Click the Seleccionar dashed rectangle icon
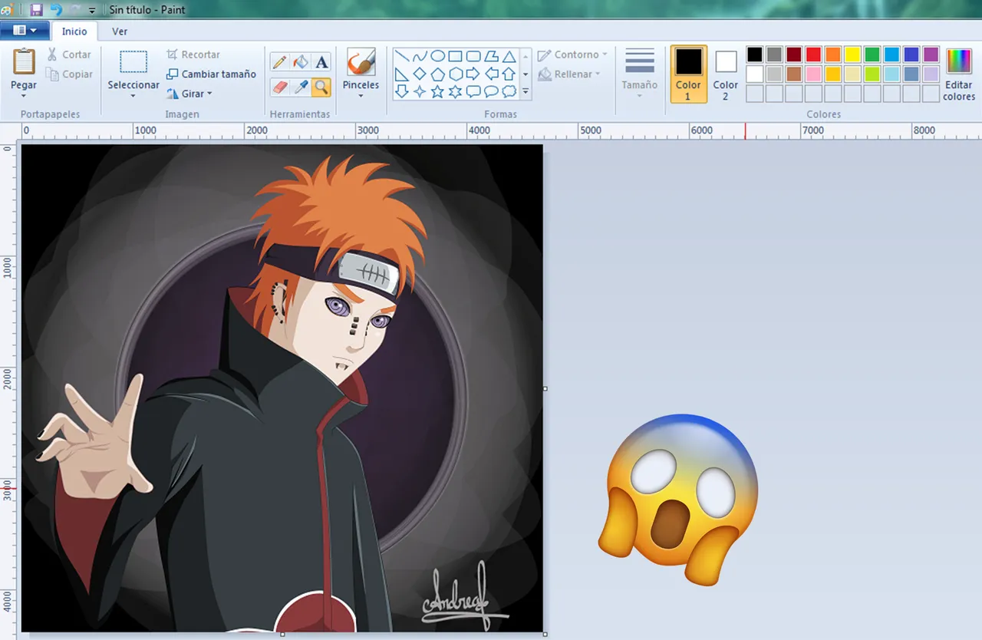 click(x=133, y=62)
